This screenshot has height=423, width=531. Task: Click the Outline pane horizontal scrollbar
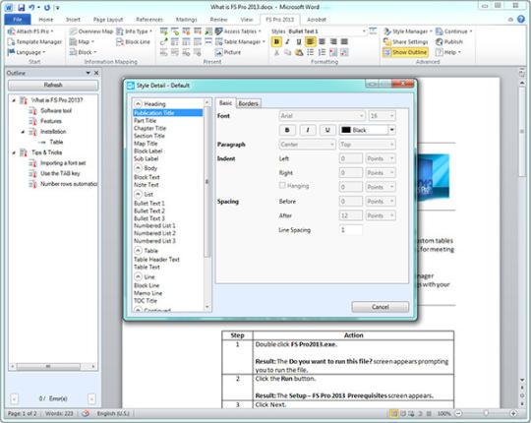(x=53, y=366)
